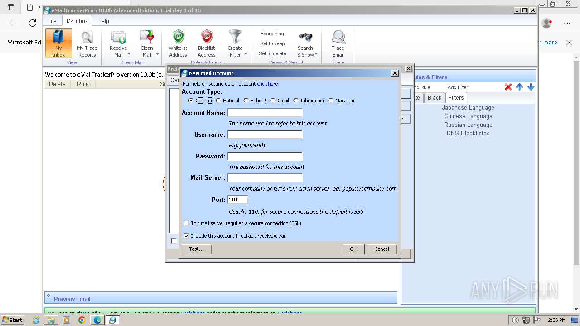Click Rule column header
Screen dimensions: 580x326
[x=83, y=84]
